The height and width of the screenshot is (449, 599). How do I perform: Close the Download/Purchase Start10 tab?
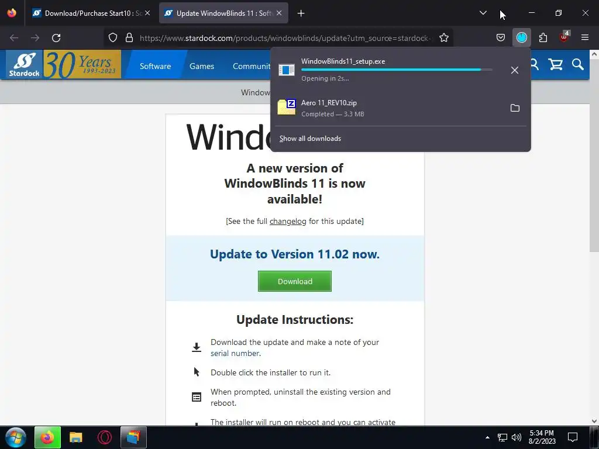tap(147, 13)
